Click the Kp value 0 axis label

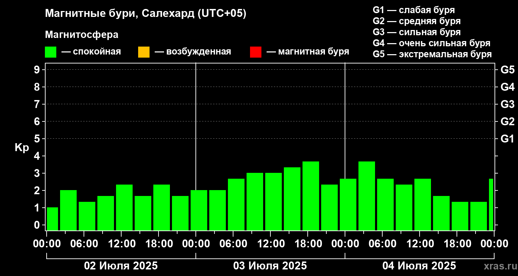coord(38,225)
